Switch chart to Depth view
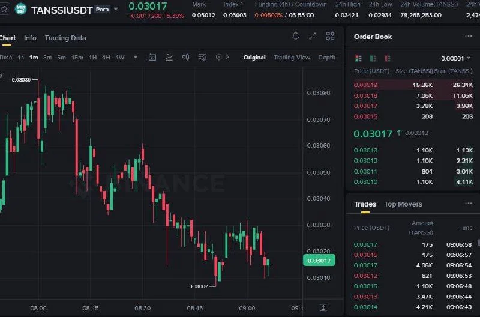480x317 pixels. click(326, 57)
